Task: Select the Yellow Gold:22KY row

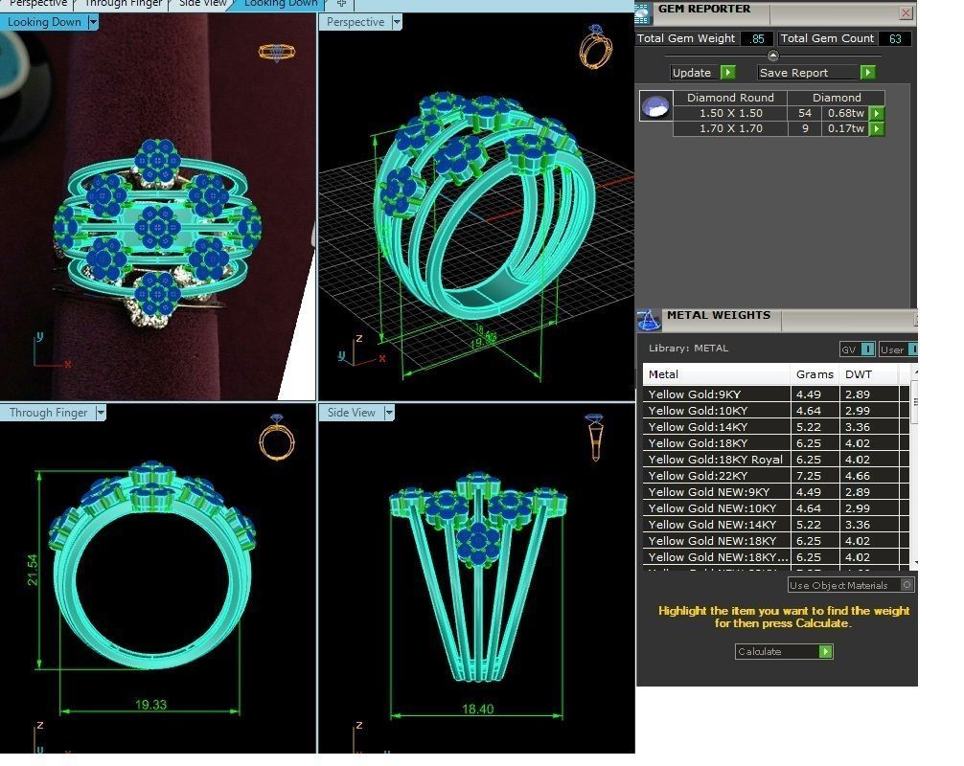Action: pos(776,476)
